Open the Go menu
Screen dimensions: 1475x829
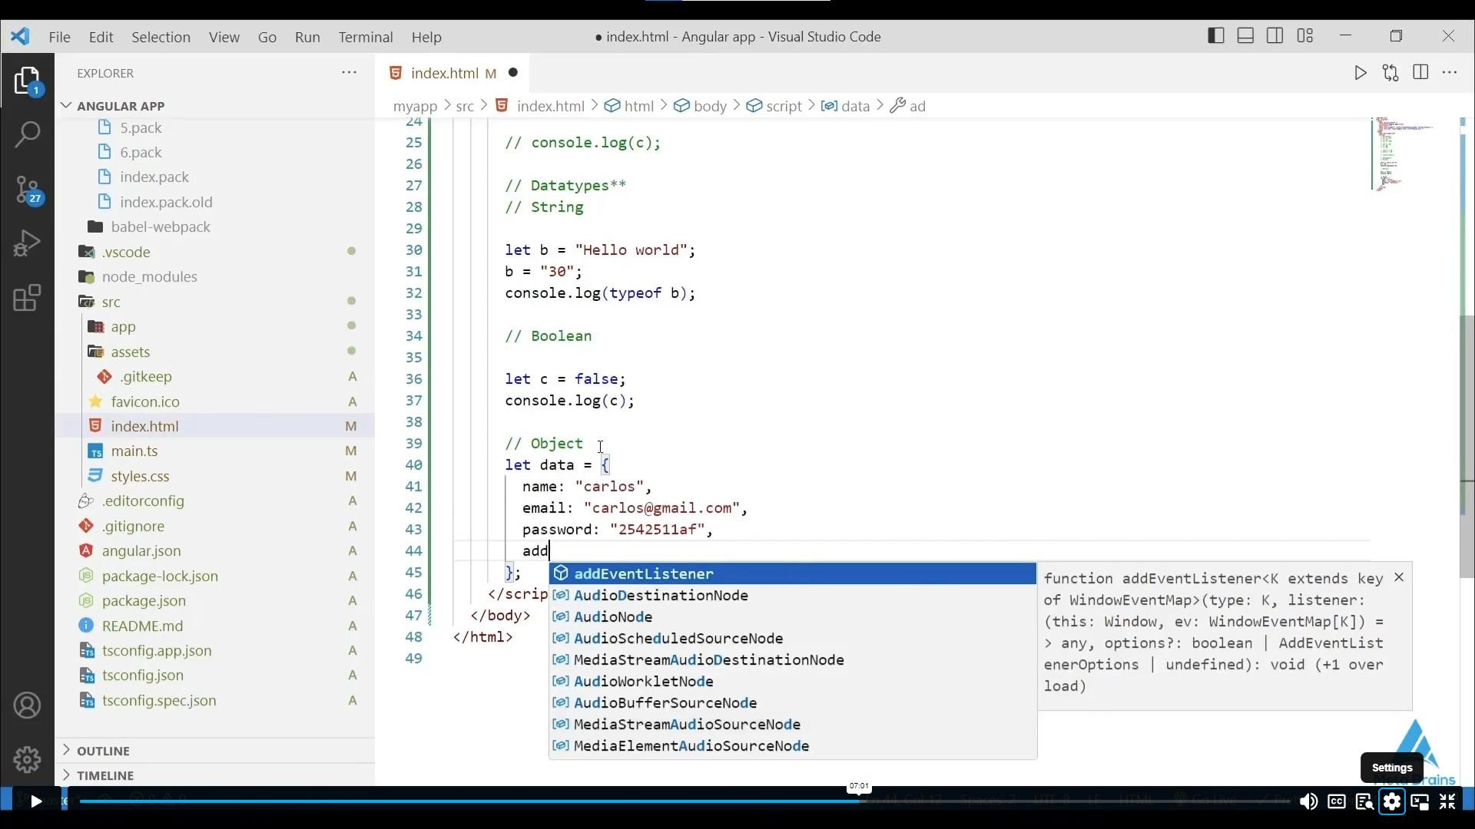[267, 37]
